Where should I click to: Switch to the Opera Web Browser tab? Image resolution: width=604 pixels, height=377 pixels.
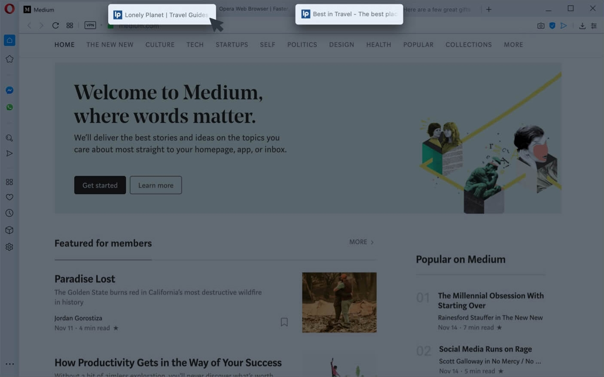[253, 9]
